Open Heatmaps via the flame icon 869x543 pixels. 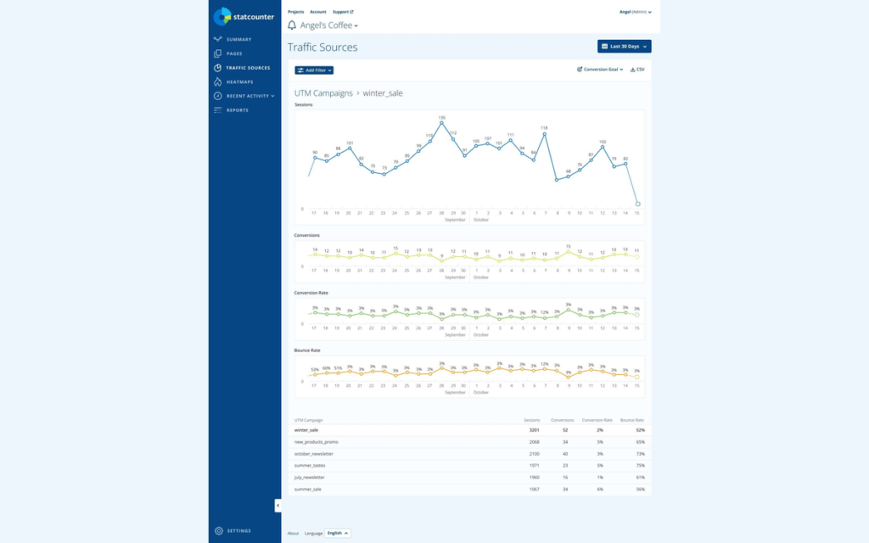click(218, 82)
